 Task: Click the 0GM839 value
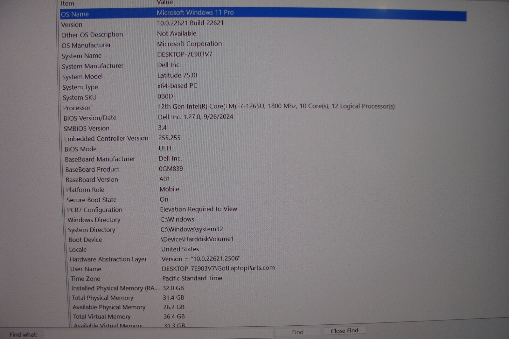(171, 169)
